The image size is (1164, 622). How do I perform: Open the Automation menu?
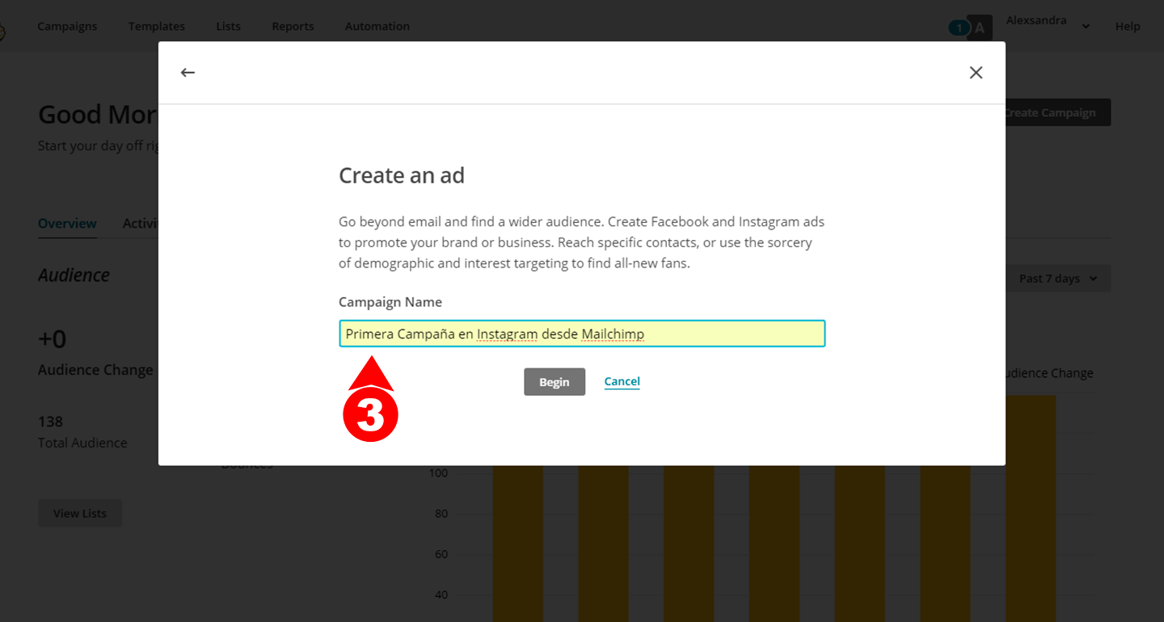pos(377,27)
